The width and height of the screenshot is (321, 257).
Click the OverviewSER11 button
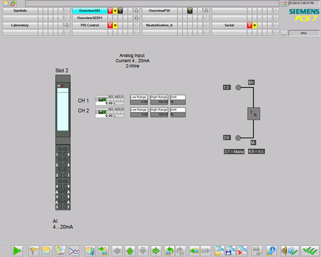coord(89,18)
